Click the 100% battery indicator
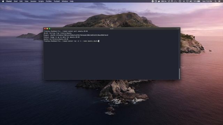Viewport: 223px width, 125px height. (197, 1)
